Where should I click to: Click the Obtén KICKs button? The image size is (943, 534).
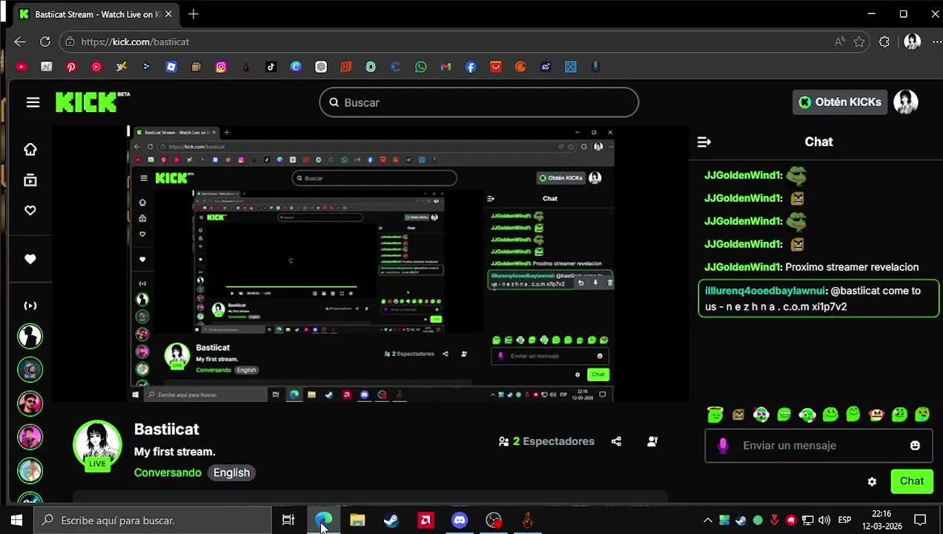coord(840,102)
